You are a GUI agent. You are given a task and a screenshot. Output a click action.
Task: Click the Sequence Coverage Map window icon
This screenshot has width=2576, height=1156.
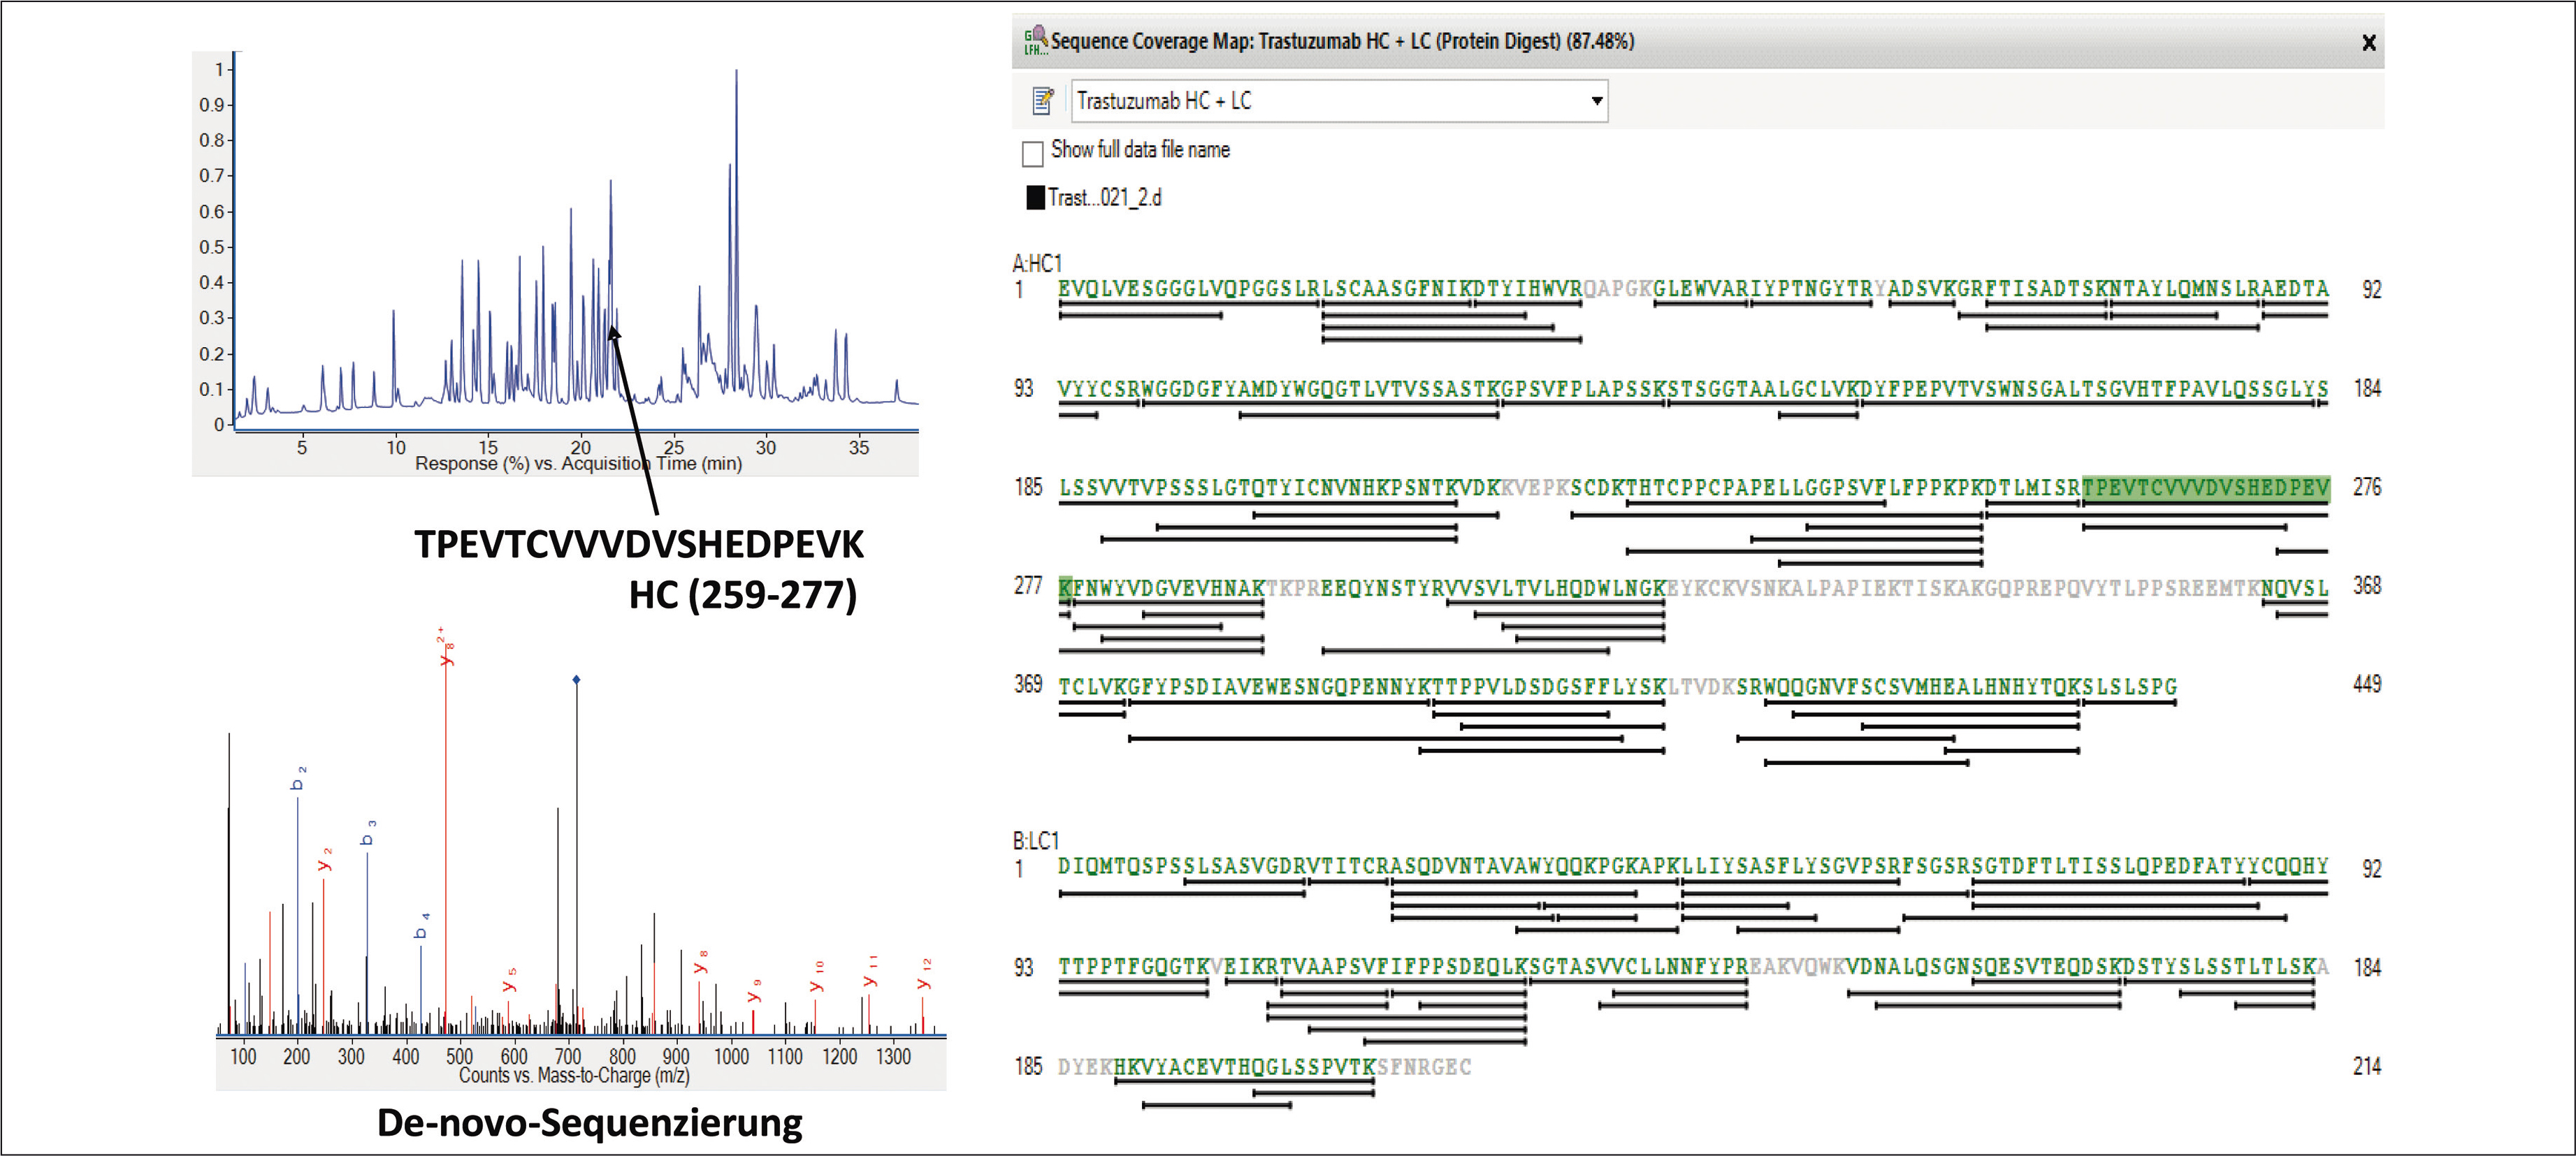click(x=1034, y=41)
